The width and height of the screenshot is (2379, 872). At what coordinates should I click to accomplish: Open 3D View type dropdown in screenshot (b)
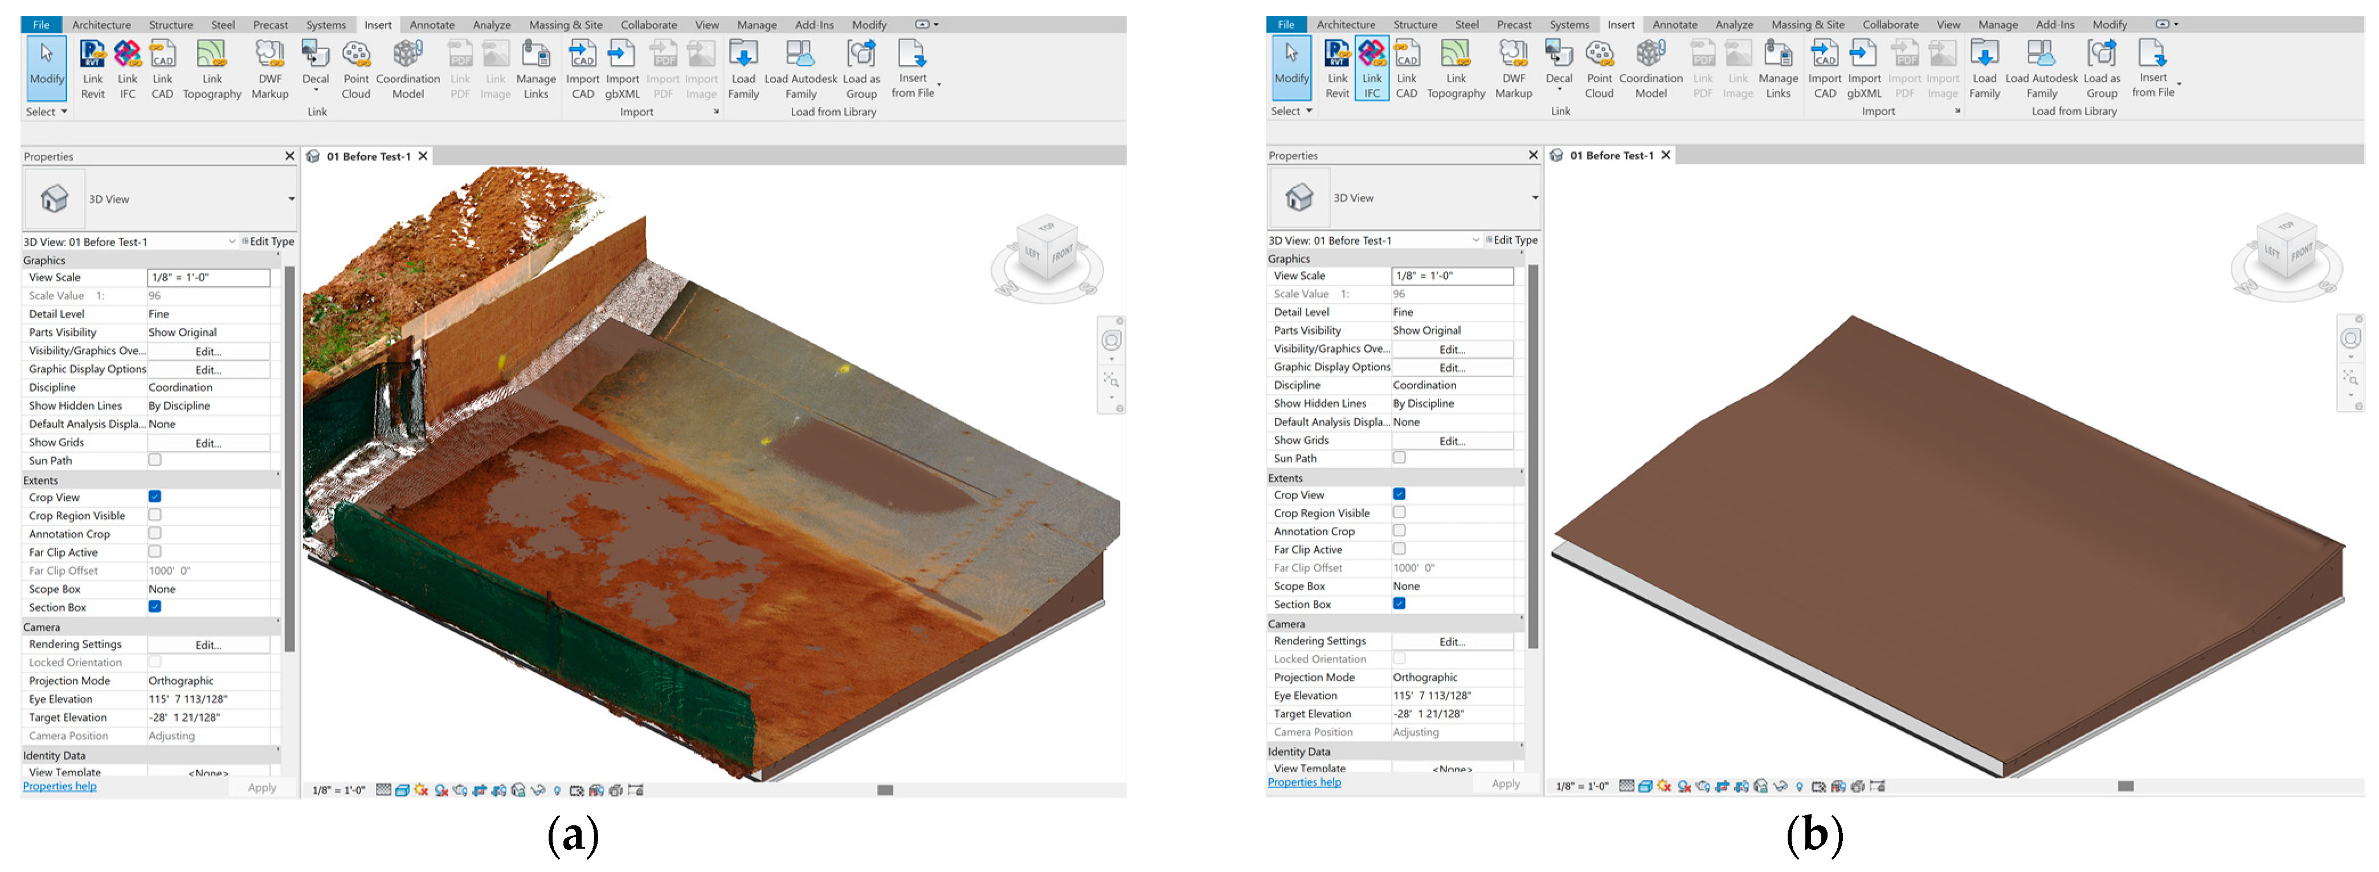[1535, 198]
